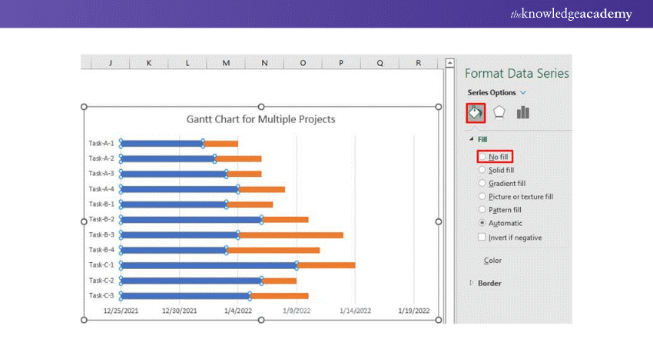
Task: Enable the Invert if negative checkbox
Action: click(x=482, y=238)
